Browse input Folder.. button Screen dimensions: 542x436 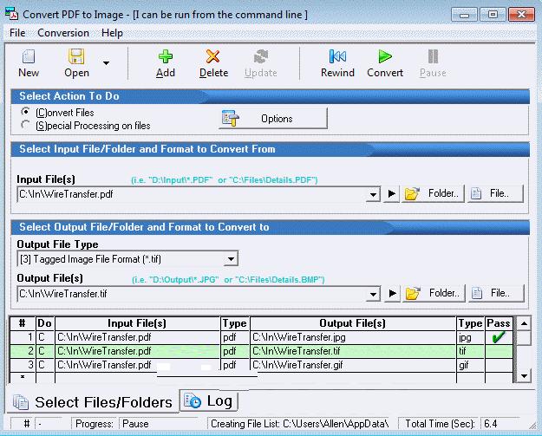click(433, 193)
